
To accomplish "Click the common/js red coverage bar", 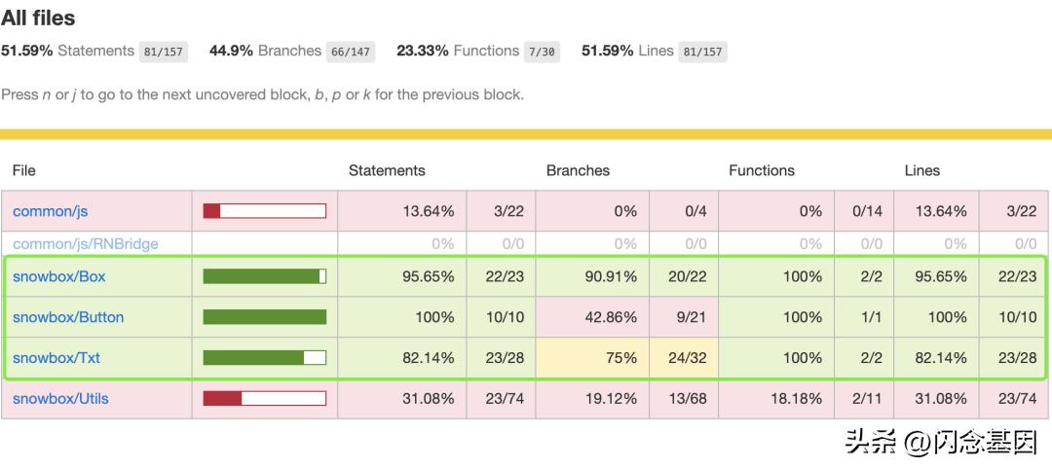I will [x=264, y=211].
